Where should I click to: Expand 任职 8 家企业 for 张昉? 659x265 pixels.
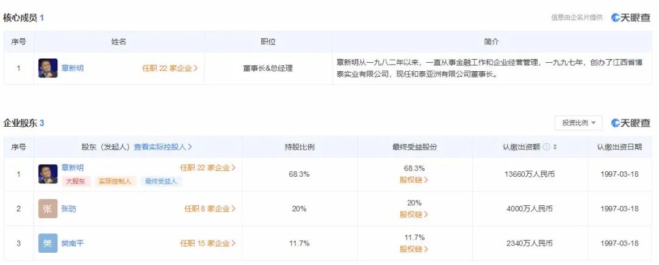210,209
